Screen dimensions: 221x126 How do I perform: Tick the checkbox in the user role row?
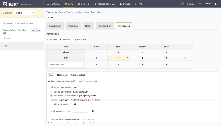click(x=185, y=58)
